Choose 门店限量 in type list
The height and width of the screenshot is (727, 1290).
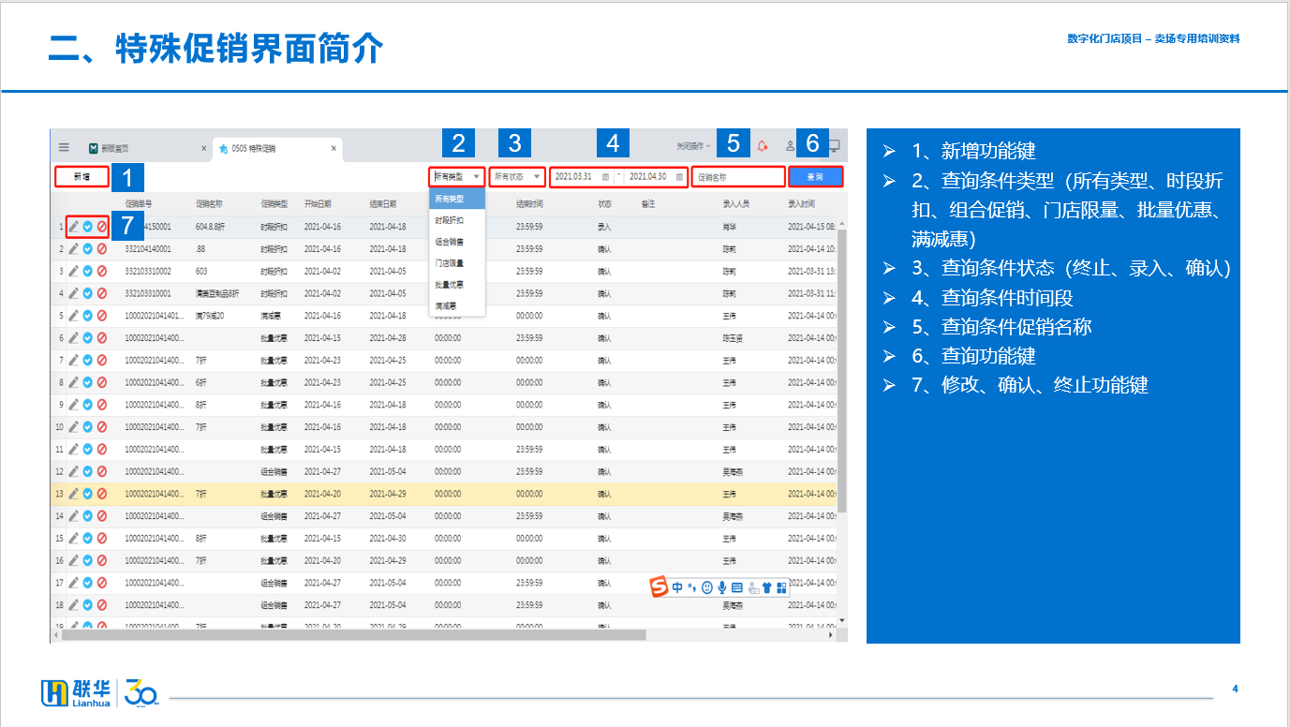pyautogui.click(x=457, y=263)
